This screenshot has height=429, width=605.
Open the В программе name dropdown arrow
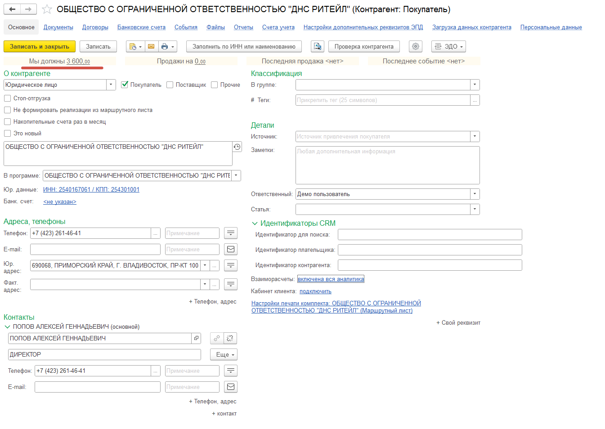coord(236,176)
